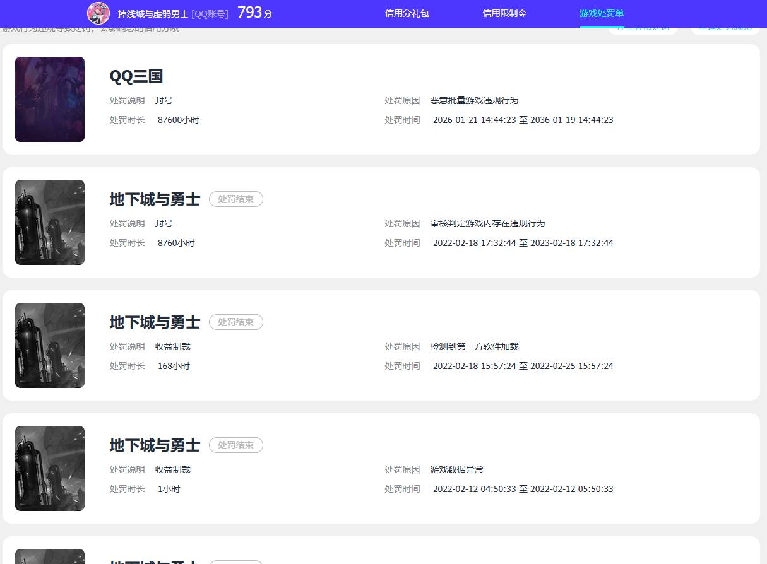Viewport: 767px width, 564px height.
Task: Click the 地下城与勇士 title above 168小时
Action: pos(155,322)
